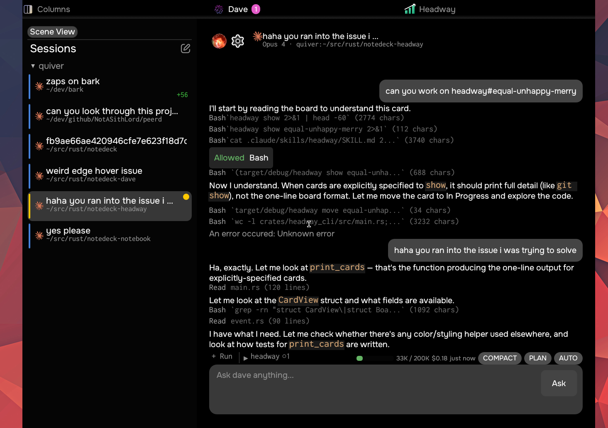
Task: Switch to the Dave tab
Action: pos(237,9)
